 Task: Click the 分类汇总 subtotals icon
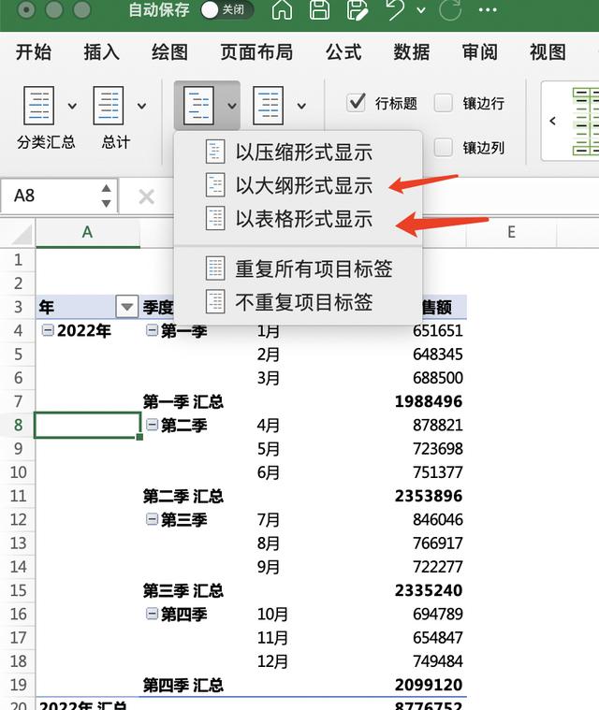coord(40,107)
